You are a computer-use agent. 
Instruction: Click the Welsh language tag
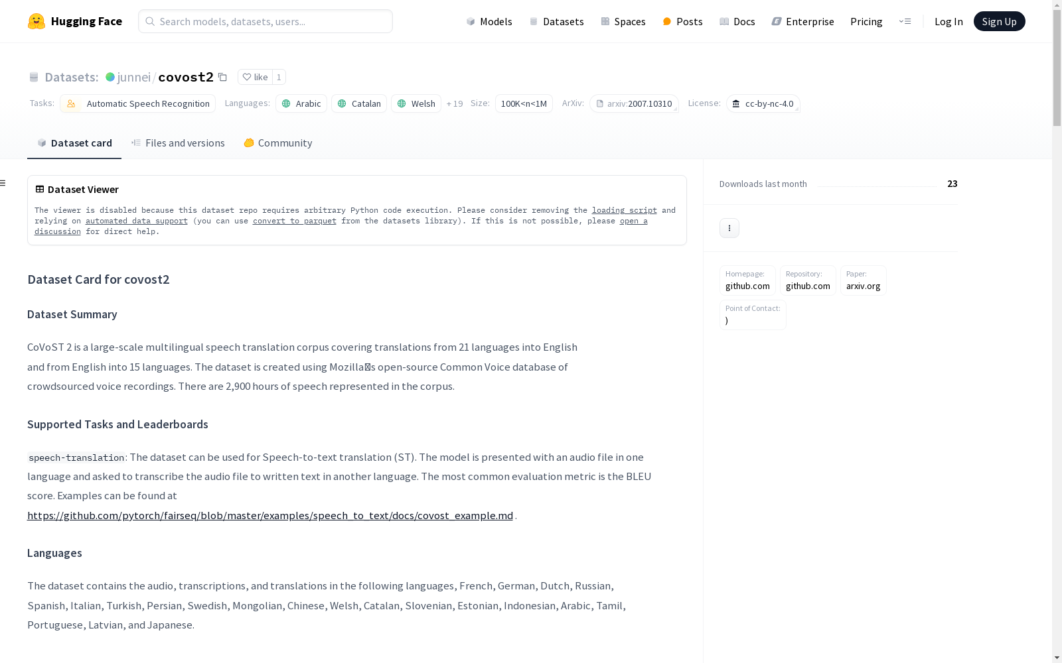[x=416, y=103]
